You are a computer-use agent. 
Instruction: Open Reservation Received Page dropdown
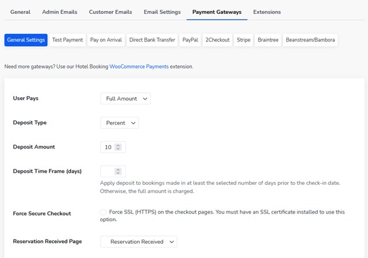tap(139, 241)
